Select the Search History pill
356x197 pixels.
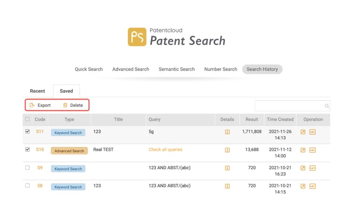coord(262,69)
